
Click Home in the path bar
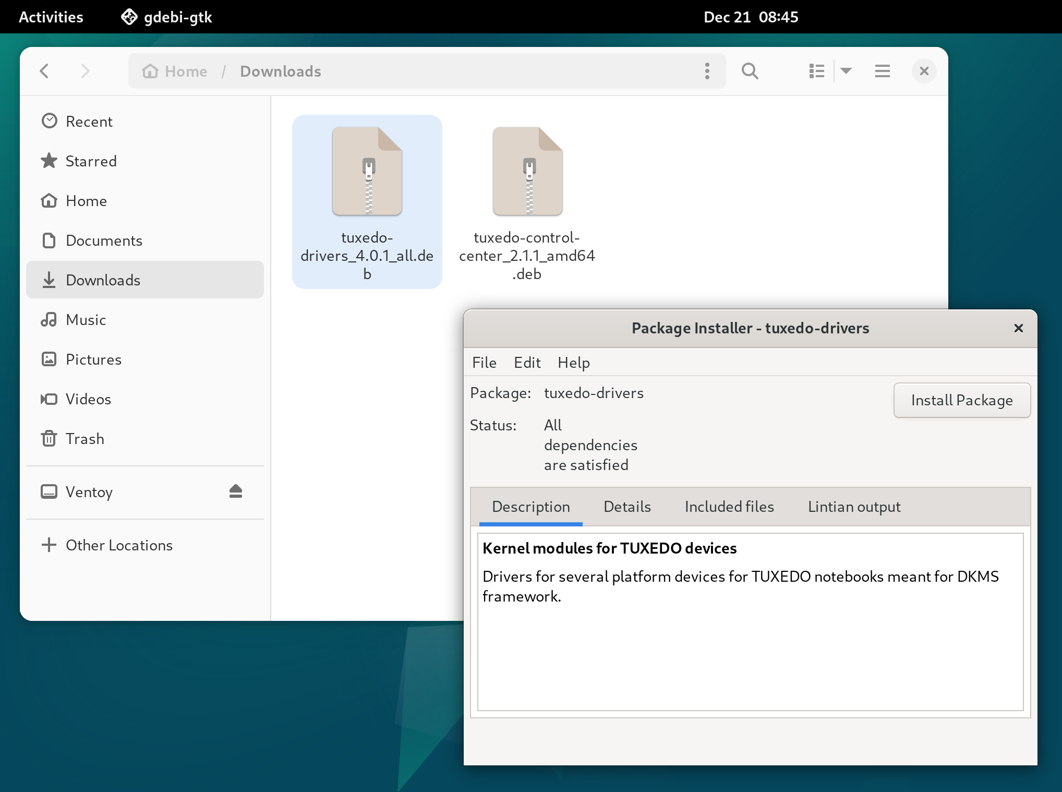pos(175,71)
